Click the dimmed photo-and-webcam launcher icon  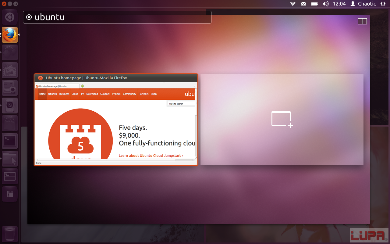coord(10,88)
